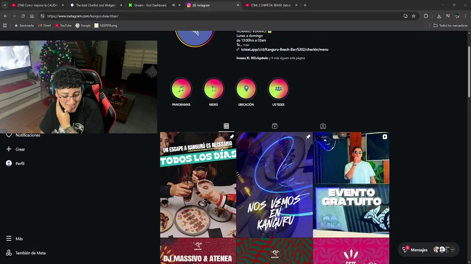The width and height of the screenshot is (471, 264).
Task: Open the install app icon in address bar
Action: (406, 16)
